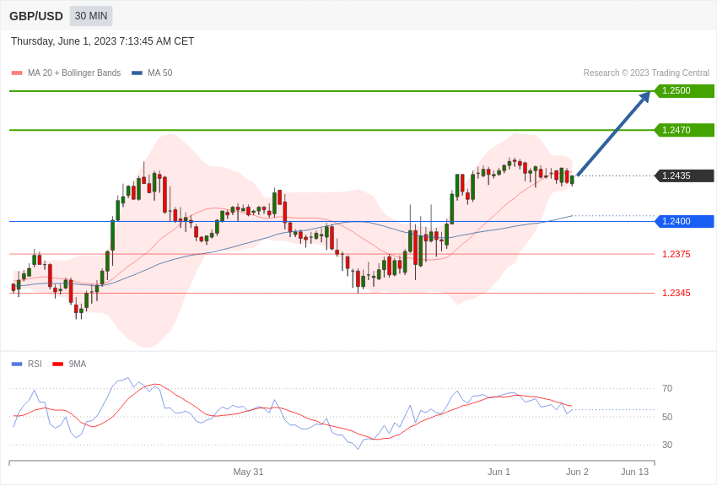Click the Jun 13 date axis label
The image size is (717, 486).
[634, 472]
